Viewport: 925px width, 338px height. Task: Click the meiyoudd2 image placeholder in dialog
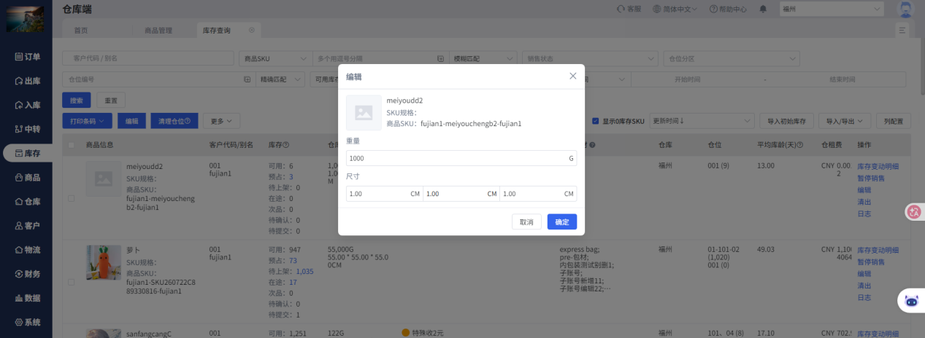click(x=364, y=113)
